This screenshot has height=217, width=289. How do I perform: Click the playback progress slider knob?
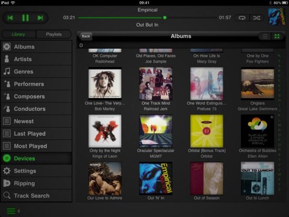pyautogui.click(x=165, y=17)
